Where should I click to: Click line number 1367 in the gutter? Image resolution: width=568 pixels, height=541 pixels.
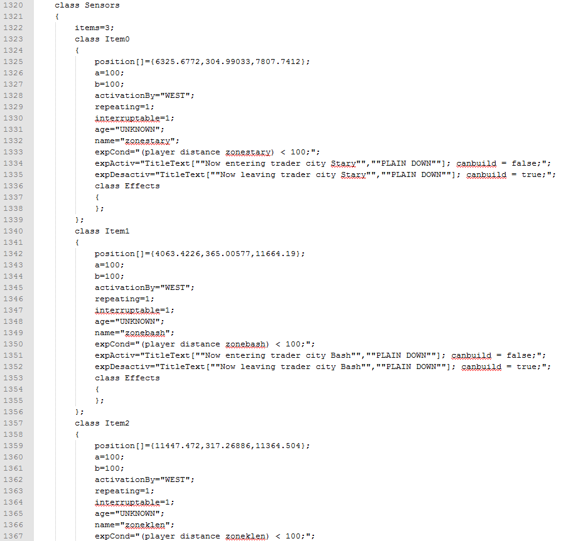click(13, 536)
